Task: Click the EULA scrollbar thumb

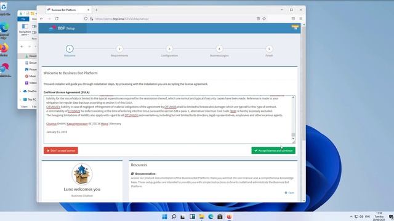Action: (x=293, y=134)
